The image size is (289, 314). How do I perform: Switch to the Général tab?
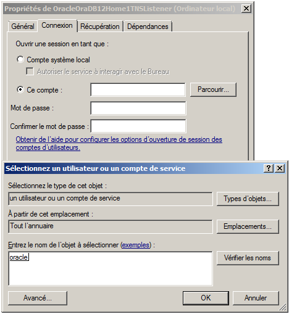point(23,27)
